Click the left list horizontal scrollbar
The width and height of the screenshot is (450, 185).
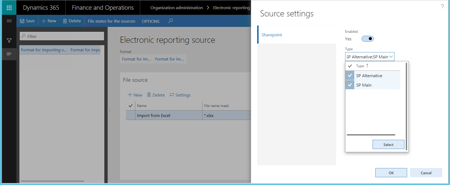(x=52, y=181)
